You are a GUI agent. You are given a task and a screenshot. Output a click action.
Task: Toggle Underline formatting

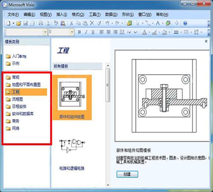[93, 32]
